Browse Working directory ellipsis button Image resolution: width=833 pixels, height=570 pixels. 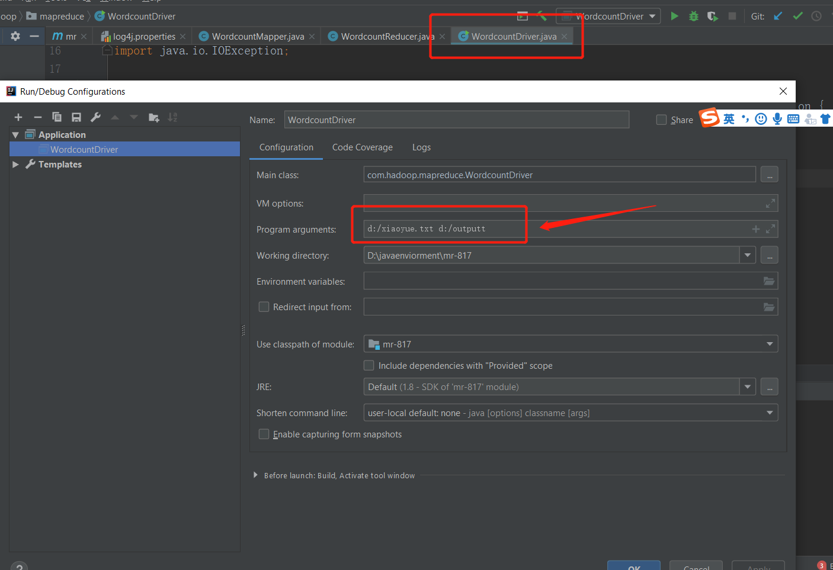point(770,255)
